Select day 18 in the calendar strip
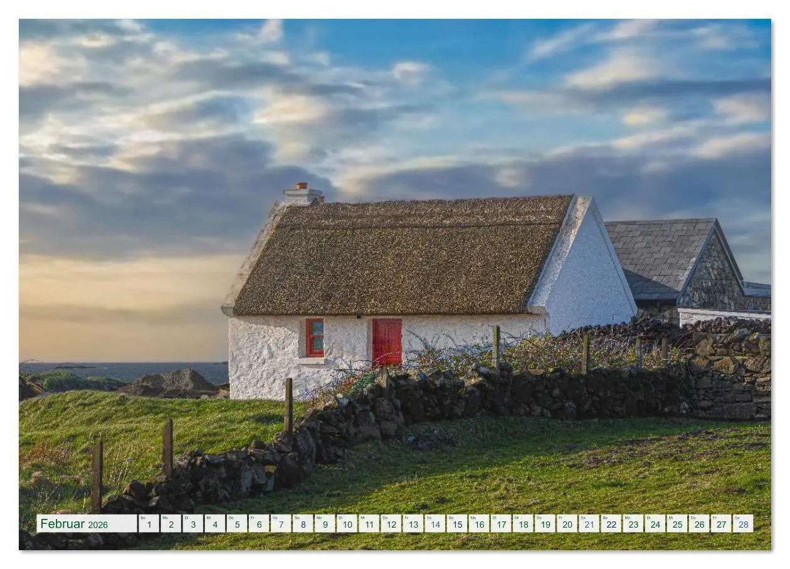This screenshot has width=790, height=569. pos(522,524)
